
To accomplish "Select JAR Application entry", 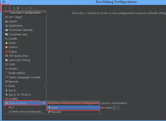I will pos(25,56).
